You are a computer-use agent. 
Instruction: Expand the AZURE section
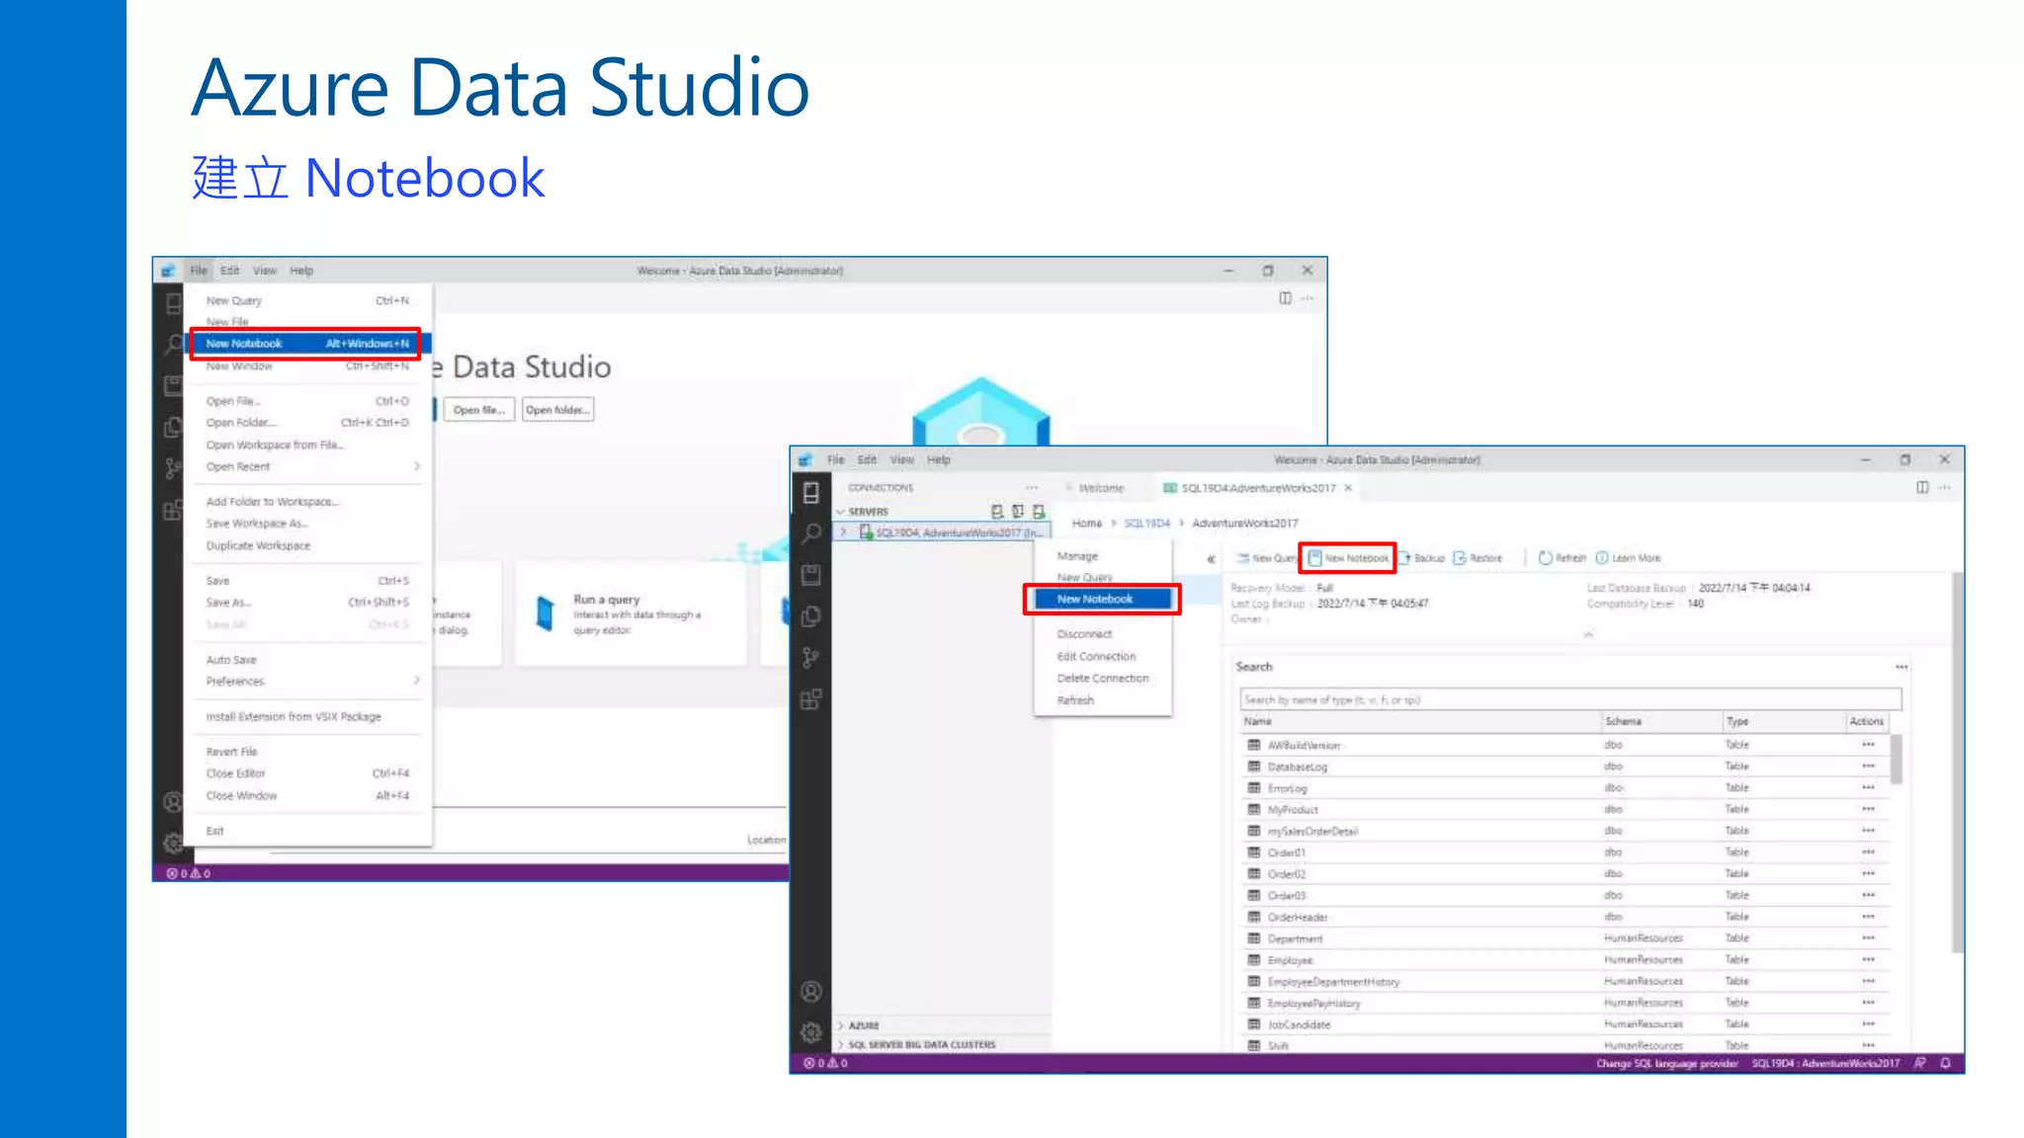tap(841, 1025)
